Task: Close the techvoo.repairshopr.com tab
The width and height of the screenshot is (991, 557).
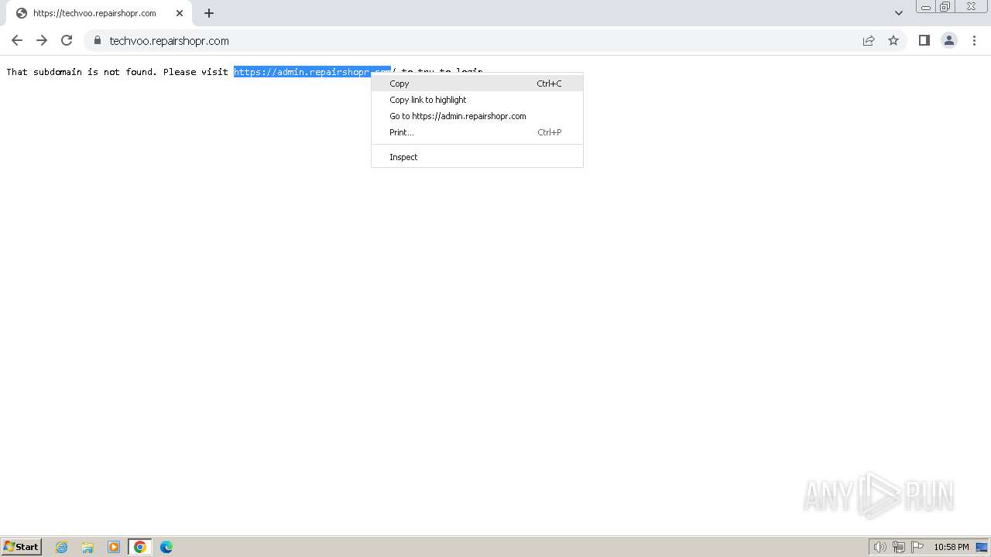Action: pyautogui.click(x=180, y=13)
